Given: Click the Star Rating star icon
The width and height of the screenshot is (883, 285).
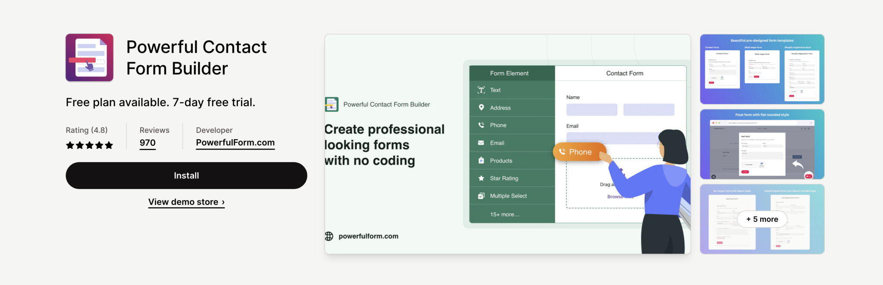Looking at the screenshot, I should (481, 178).
